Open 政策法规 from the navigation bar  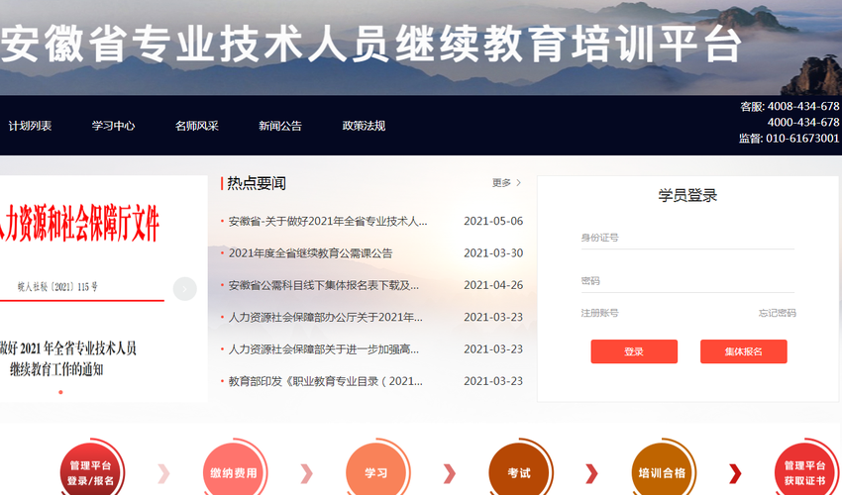[x=364, y=126]
